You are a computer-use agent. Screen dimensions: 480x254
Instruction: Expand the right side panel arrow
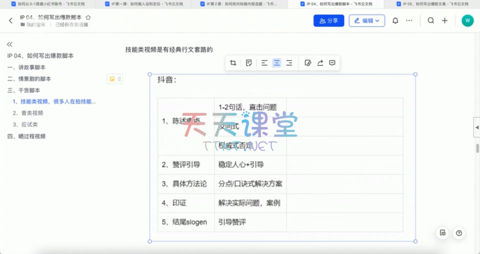tap(477, 127)
